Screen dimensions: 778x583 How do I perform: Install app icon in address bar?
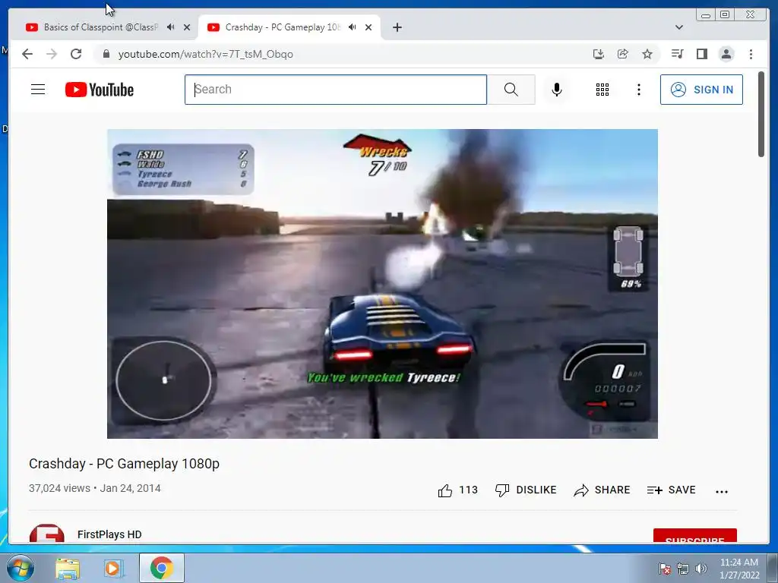(599, 54)
